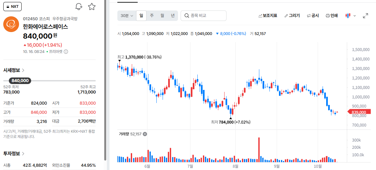
Task: Click the 거래량 value 3,216
Action: [x=42, y=122]
